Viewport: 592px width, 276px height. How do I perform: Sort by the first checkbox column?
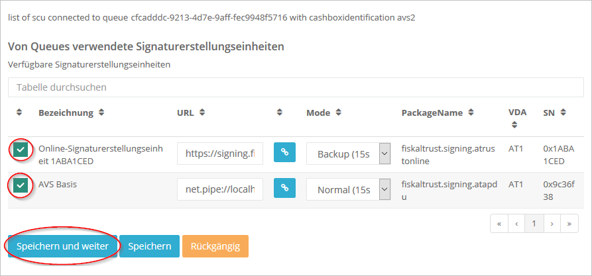coord(19,113)
